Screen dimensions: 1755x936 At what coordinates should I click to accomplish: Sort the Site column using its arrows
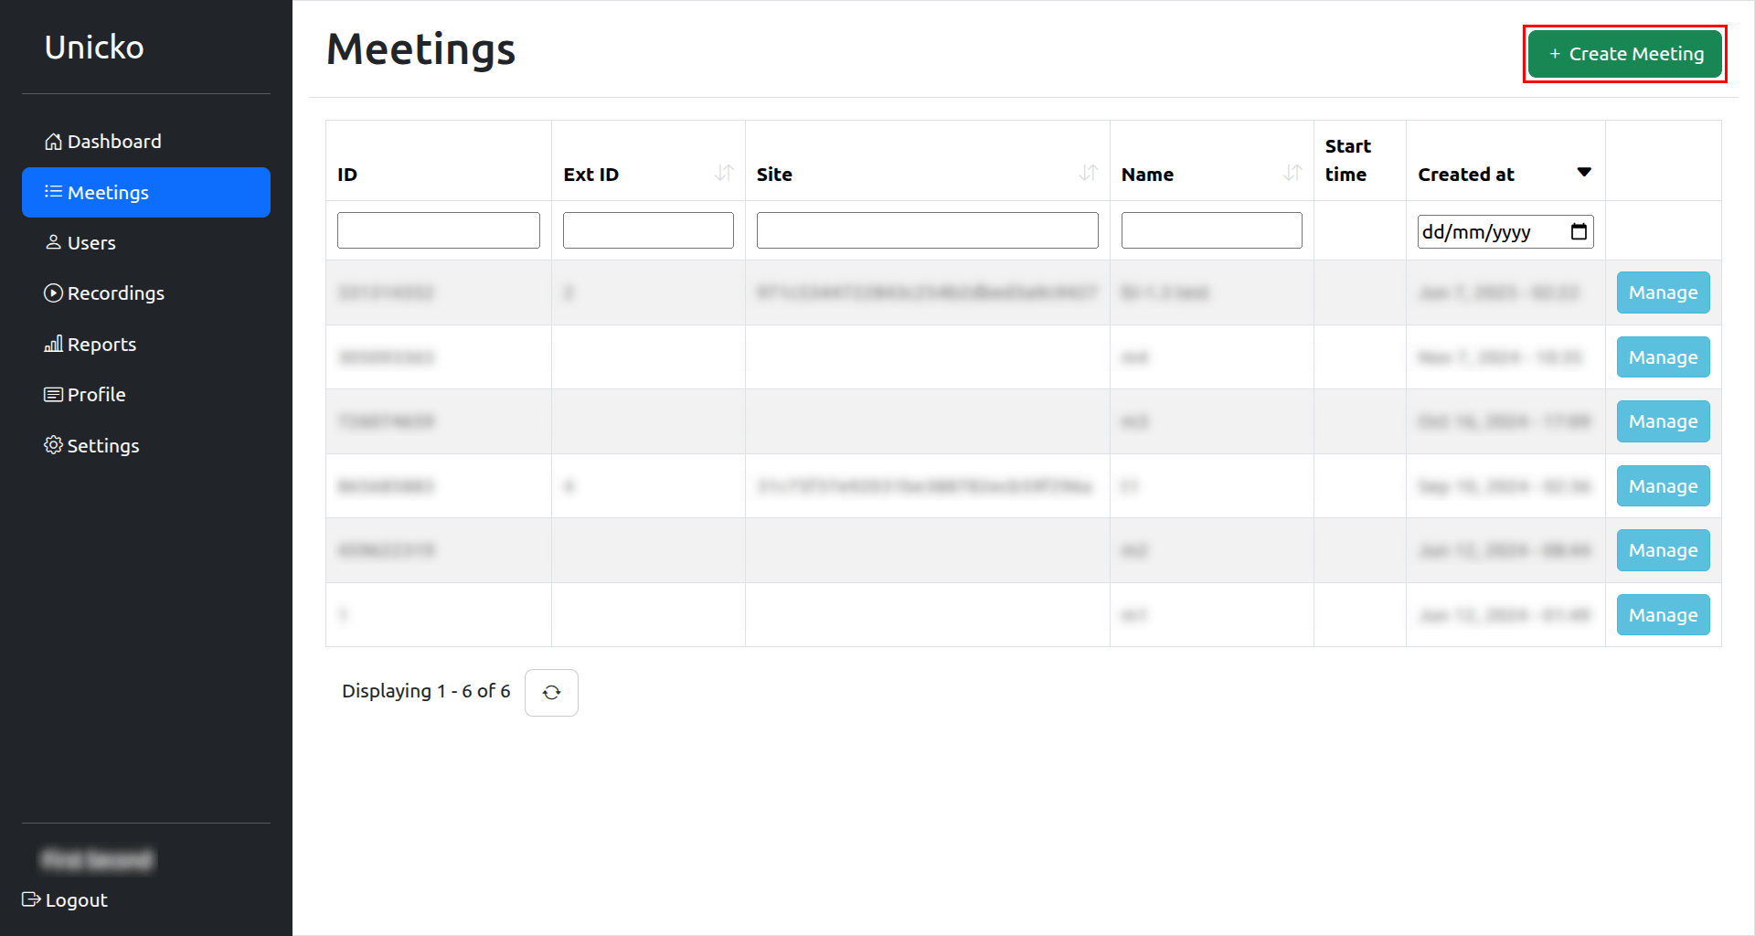click(1088, 173)
